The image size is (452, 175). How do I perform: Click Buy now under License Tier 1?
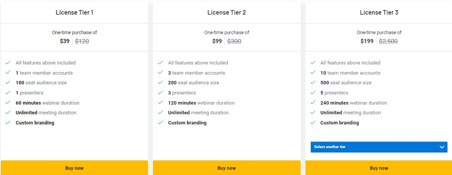(x=74, y=168)
